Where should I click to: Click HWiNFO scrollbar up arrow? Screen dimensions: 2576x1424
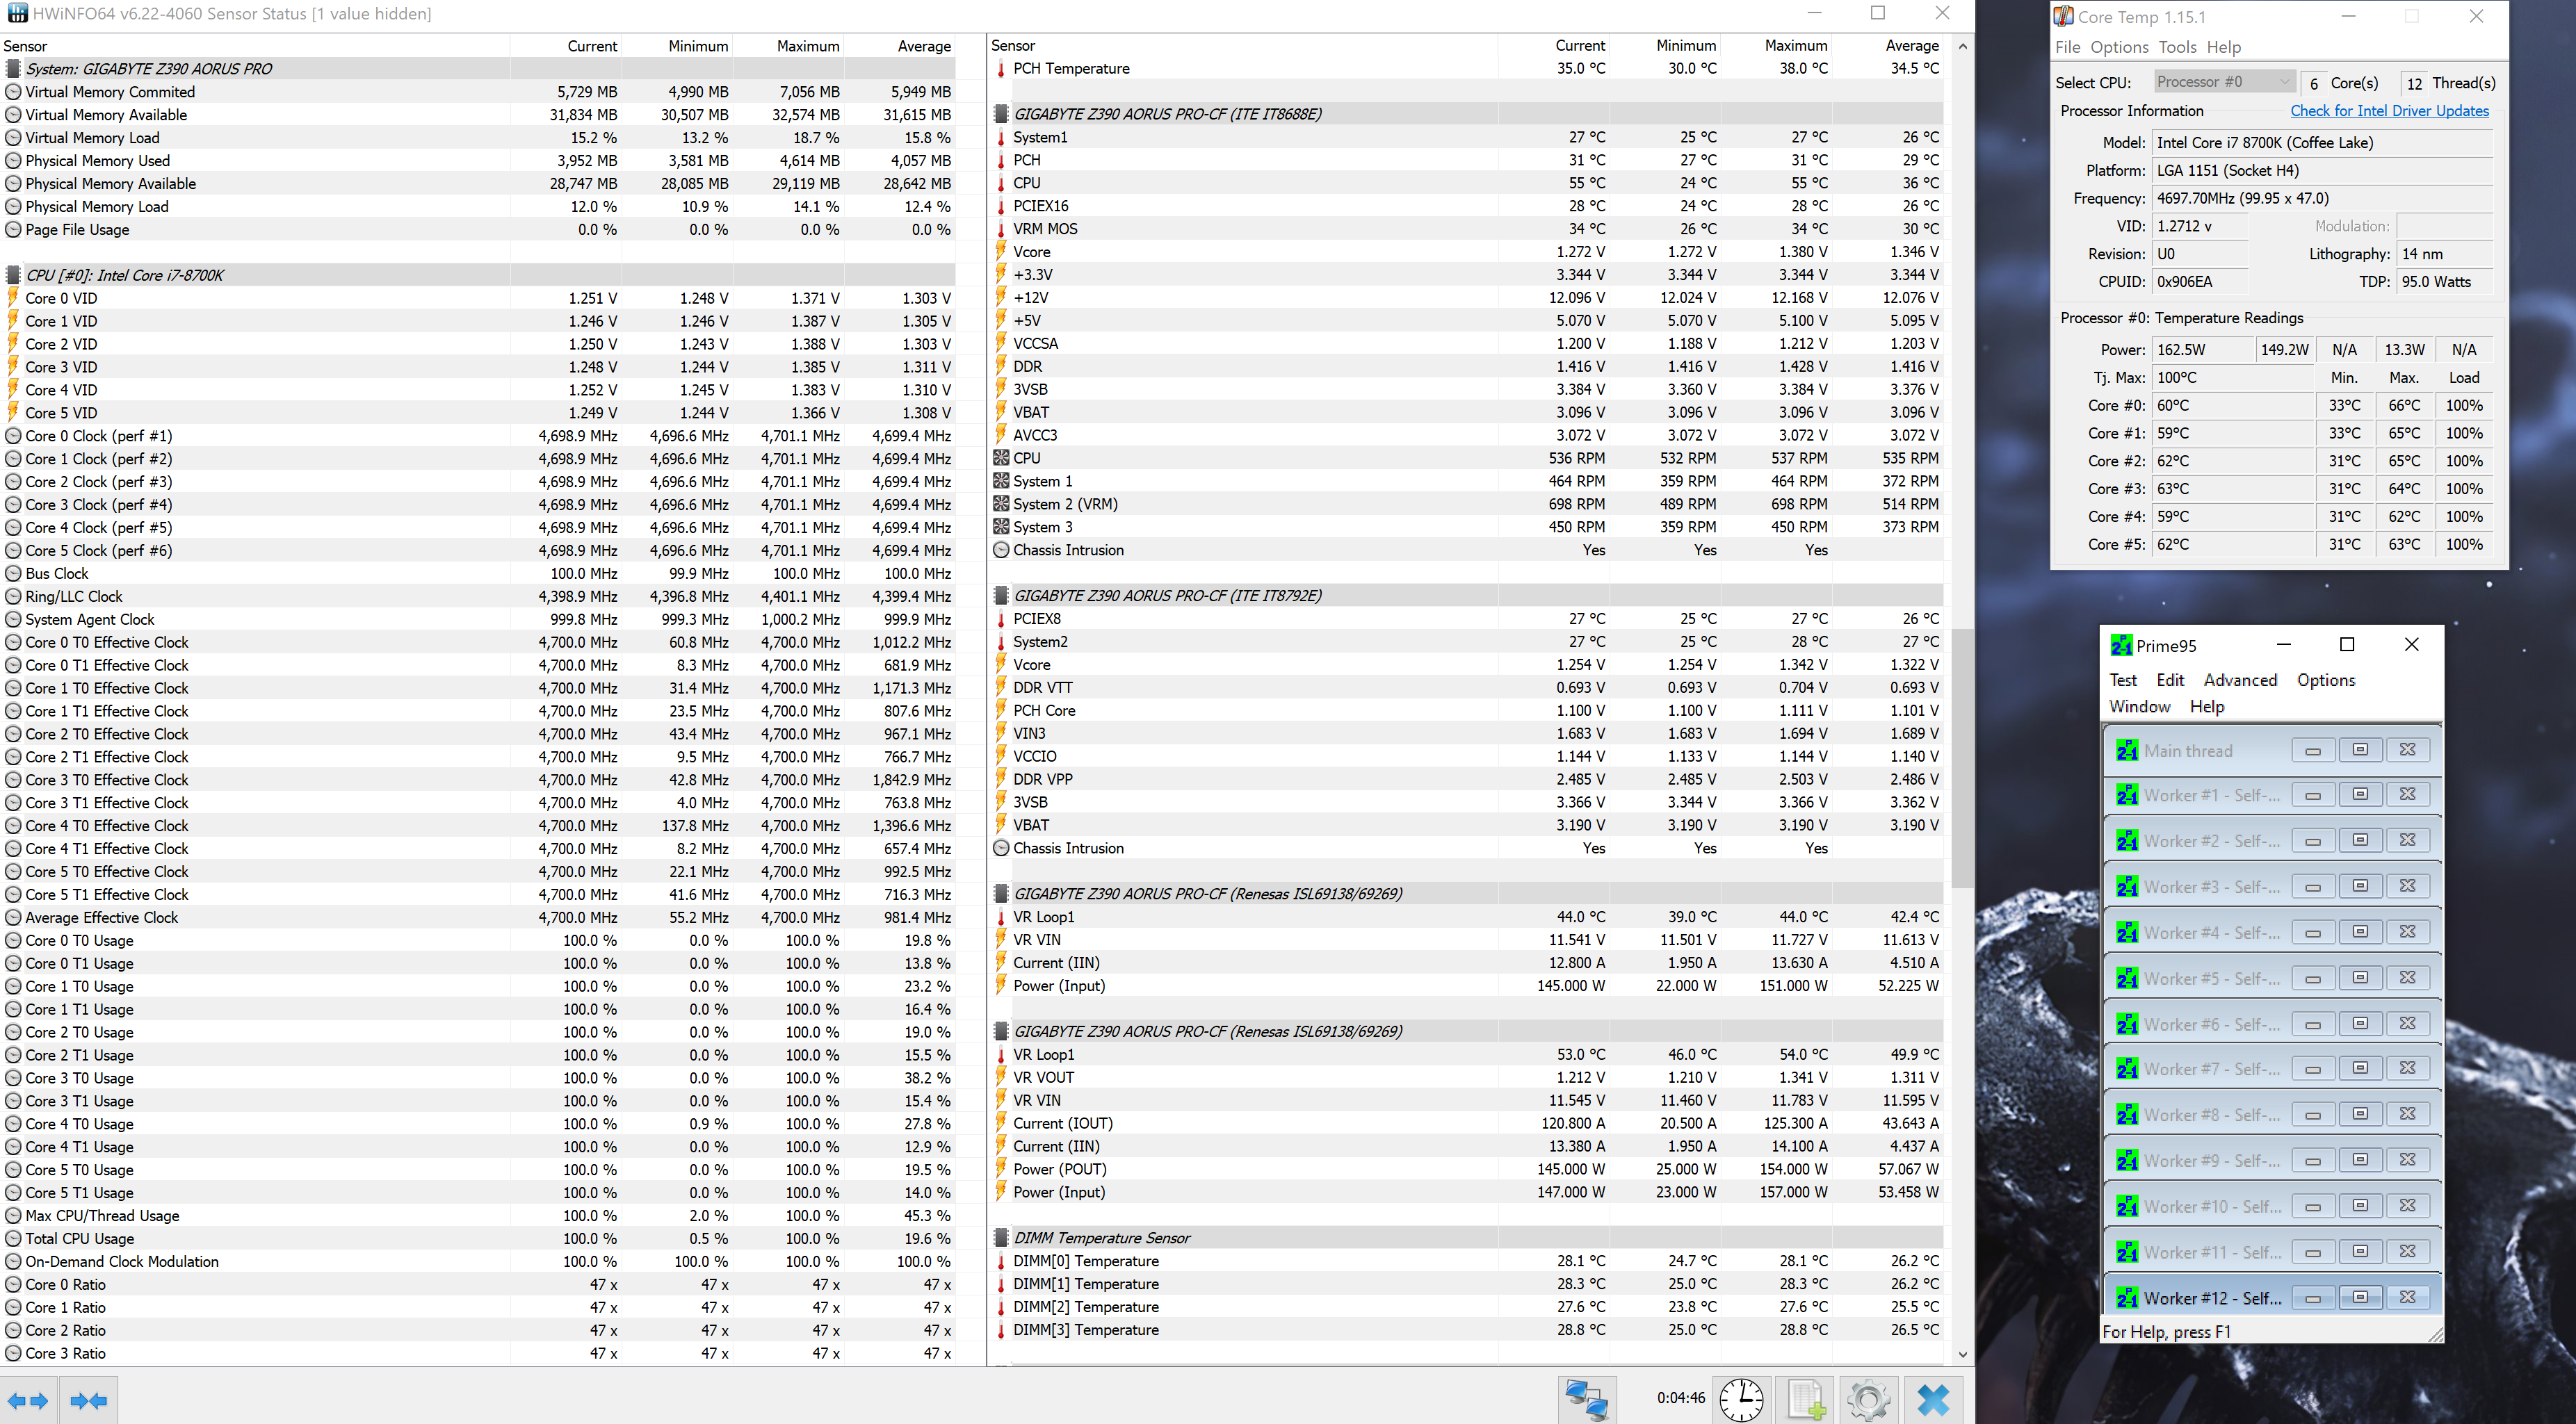point(1962,46)
